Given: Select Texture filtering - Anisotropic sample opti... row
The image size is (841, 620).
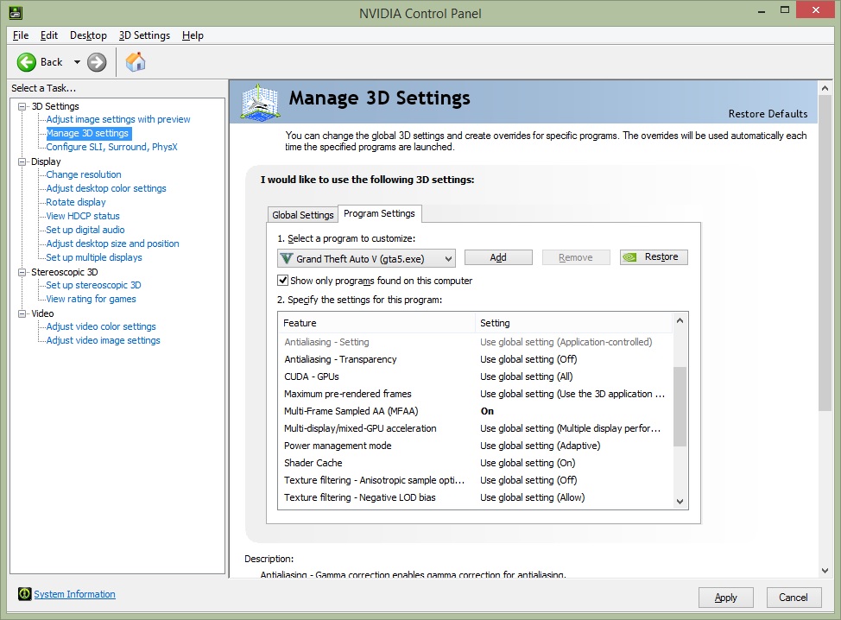Looking at the screenshot, I should pyautogui.click(x=476, y=480).
